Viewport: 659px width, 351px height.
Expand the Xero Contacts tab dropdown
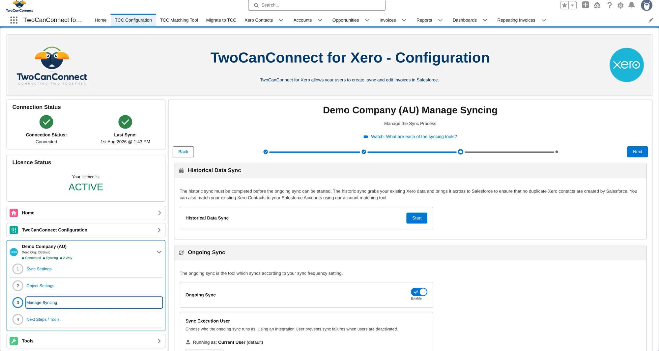[x=281, y=20]
